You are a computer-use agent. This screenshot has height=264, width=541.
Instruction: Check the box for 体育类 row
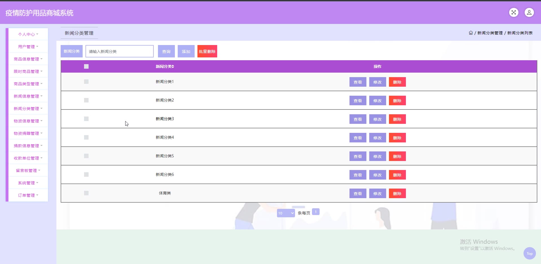pos(86,193)
